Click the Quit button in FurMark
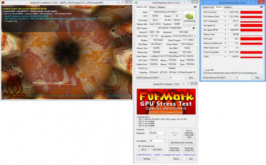This screenshot has height=165, width=266. [x=191, y=159]
